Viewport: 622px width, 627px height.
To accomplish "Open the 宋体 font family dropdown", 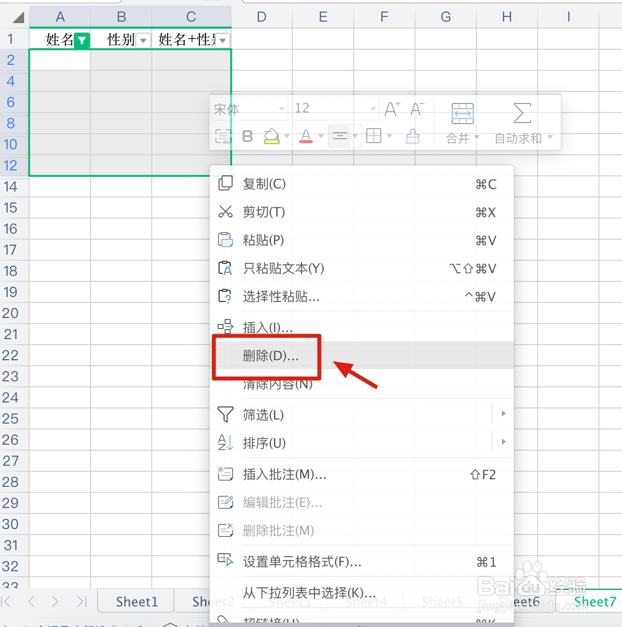I will (x=249, y=109).
